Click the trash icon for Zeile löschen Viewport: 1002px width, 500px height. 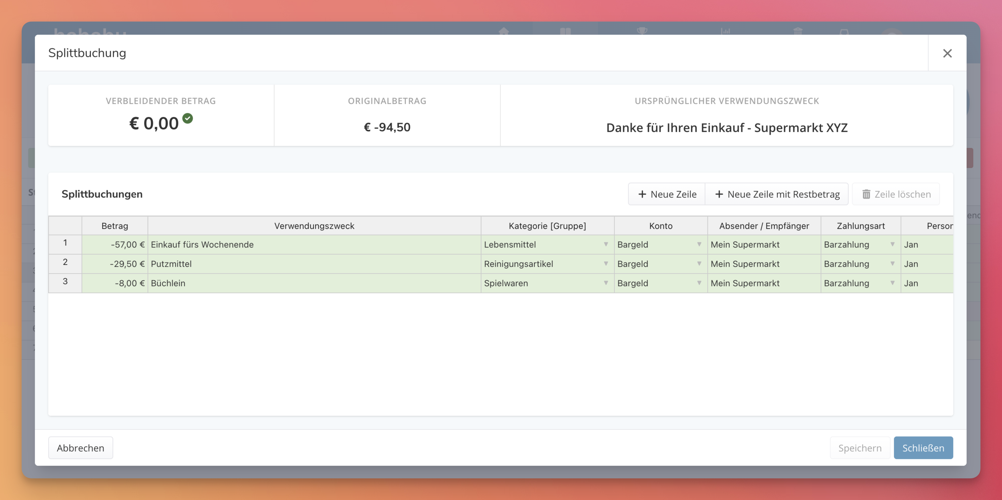pos(866,194)
